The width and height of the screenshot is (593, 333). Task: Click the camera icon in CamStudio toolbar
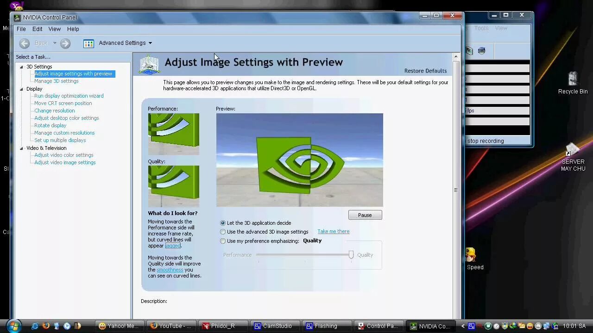[469, 50]
